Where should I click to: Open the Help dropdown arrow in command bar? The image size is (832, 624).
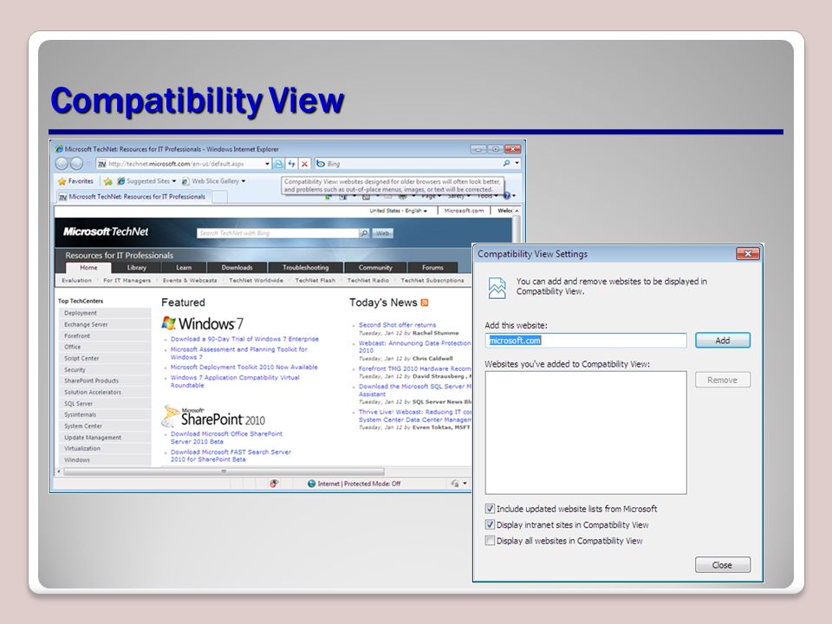[514, 196]
